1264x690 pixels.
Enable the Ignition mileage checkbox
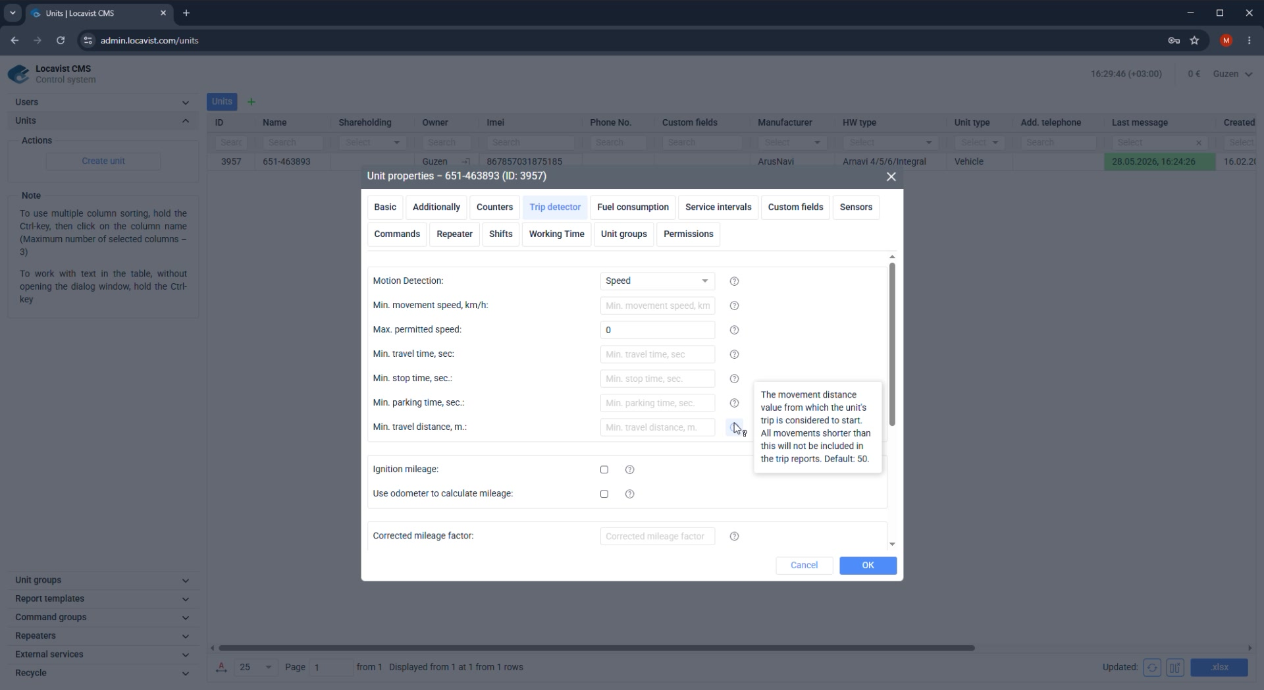coord(604,469)
